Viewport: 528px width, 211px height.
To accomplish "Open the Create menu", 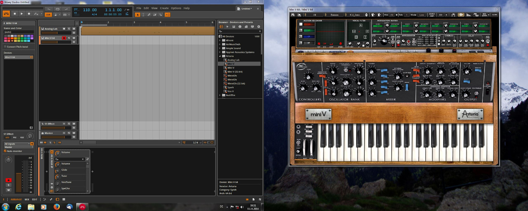I will pyautogui.click(x=164, y=8).
